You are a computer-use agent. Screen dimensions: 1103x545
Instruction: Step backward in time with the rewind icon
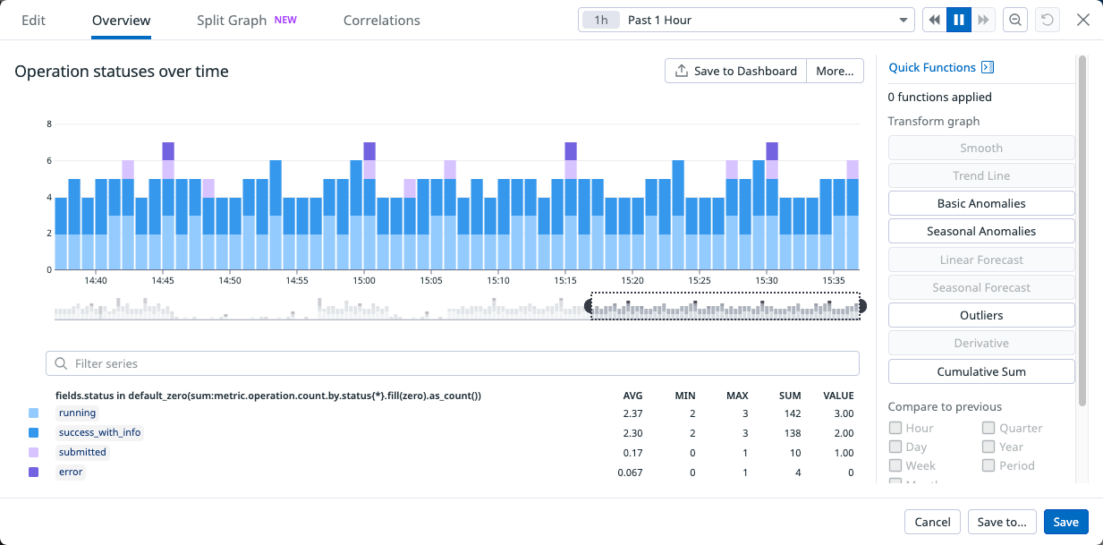pos(933,19)
